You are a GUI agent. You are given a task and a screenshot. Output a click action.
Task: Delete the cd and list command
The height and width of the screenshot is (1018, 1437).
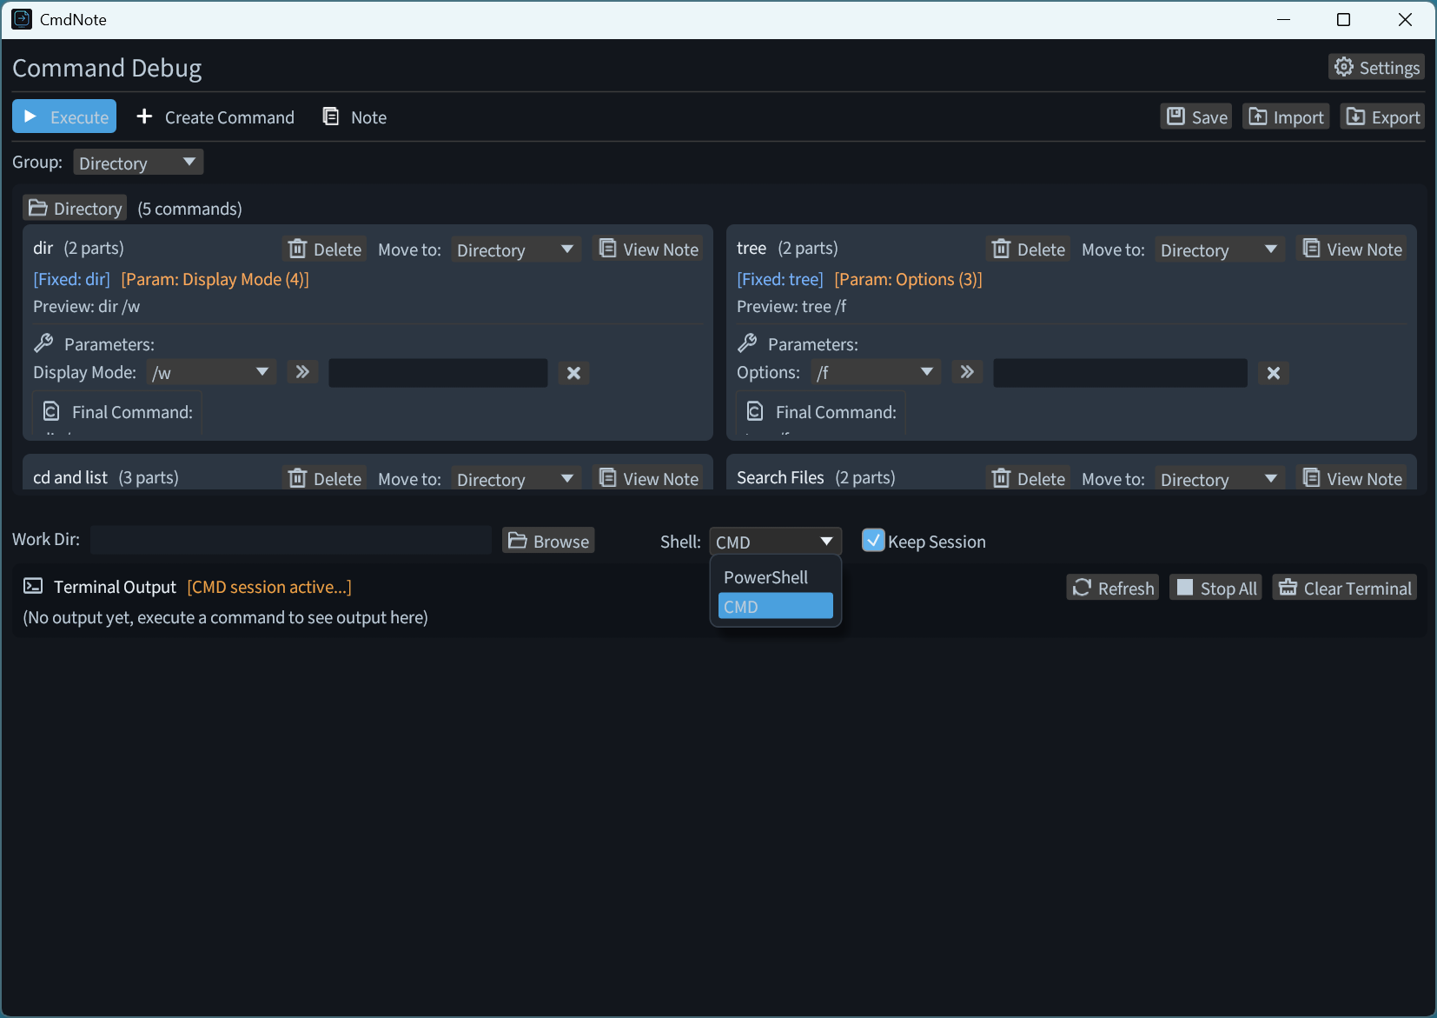(x=325, y=478)
